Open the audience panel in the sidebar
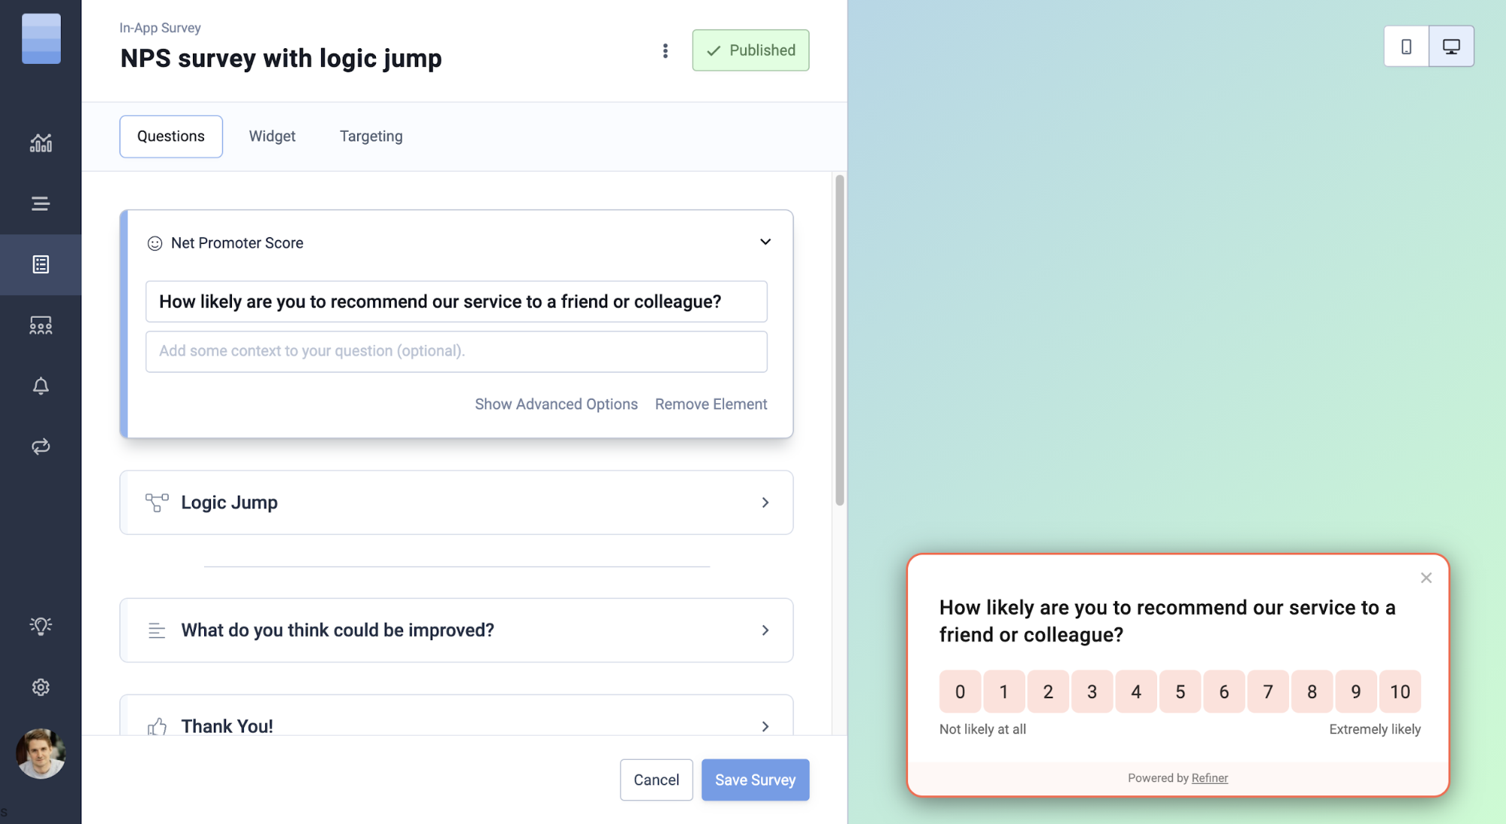Screen dimensions: 1506x824 [41, 325]
